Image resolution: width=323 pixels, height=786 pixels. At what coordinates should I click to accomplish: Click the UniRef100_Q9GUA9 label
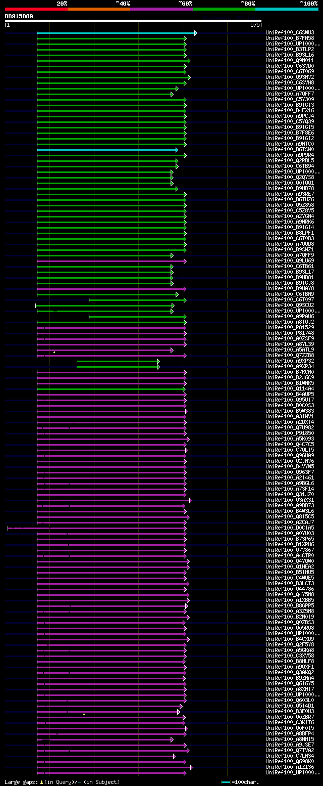pos(290,455)
